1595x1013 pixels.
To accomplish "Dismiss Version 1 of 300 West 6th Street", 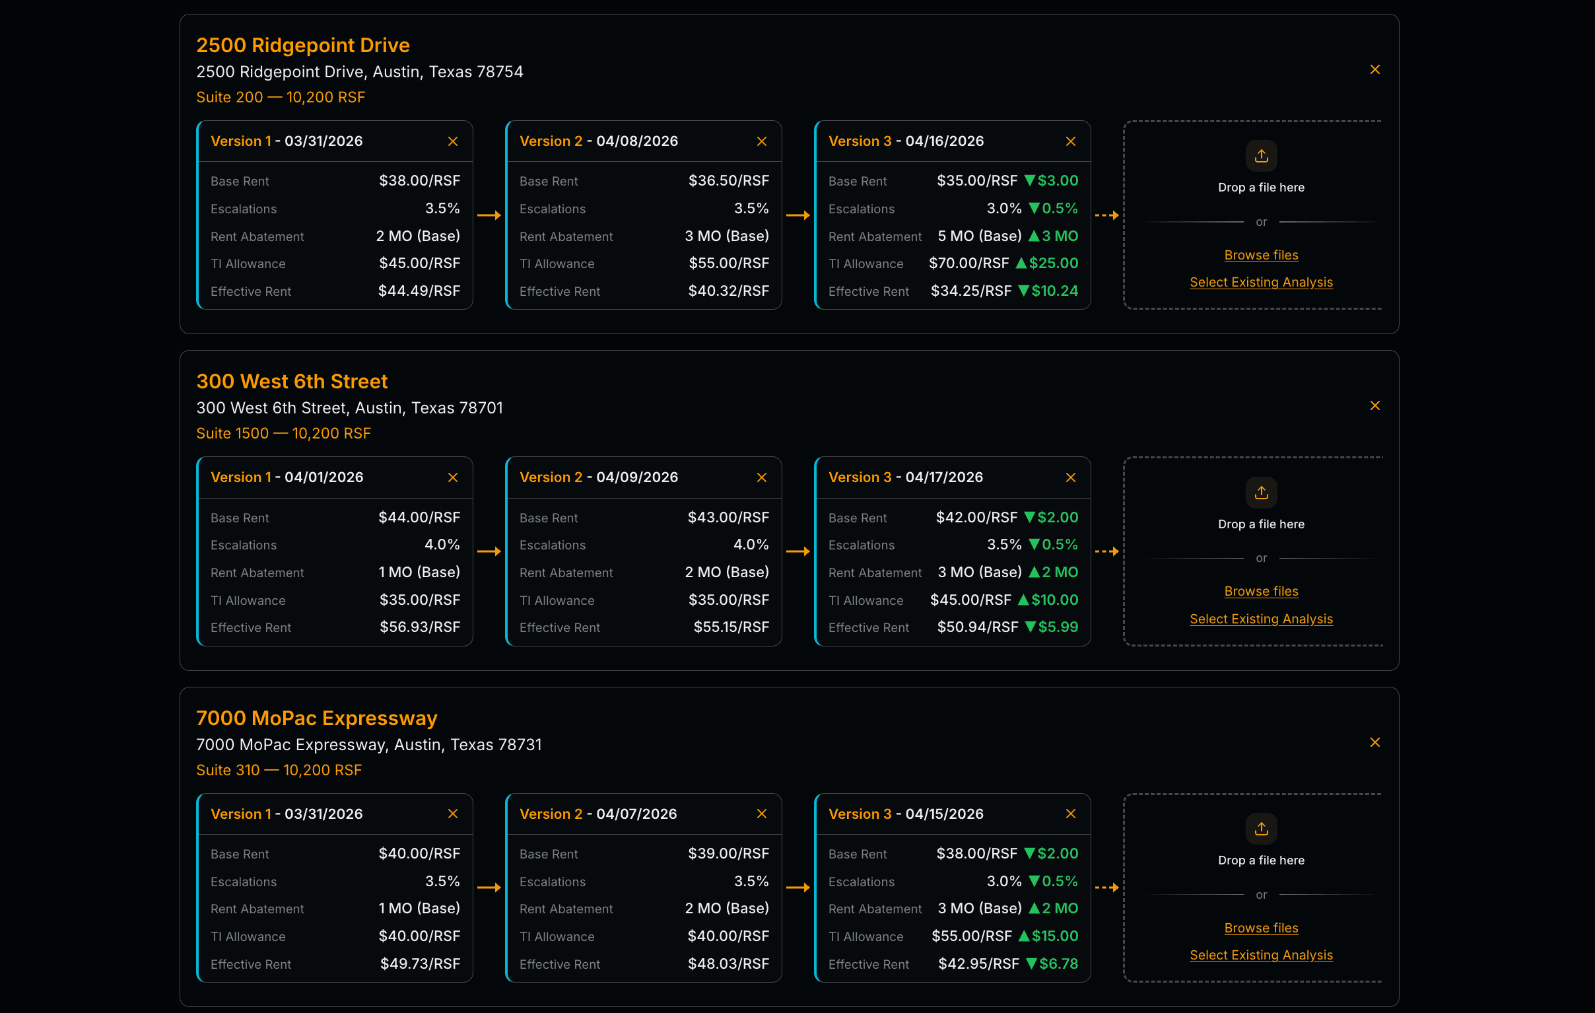I will pos(453,477).
